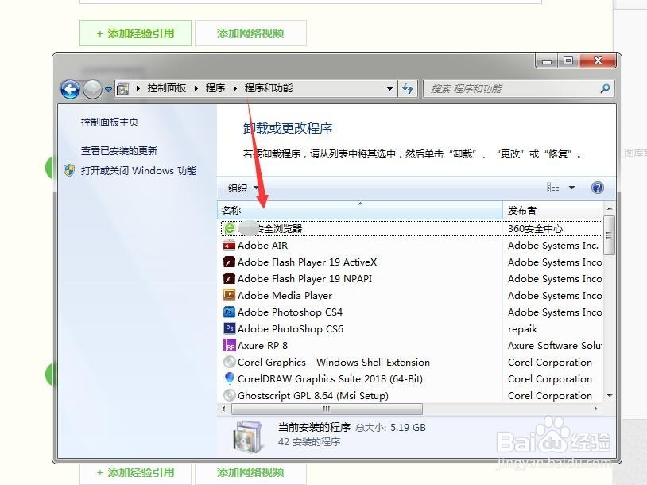Click bottom 添加经验引用 button in background page
Image resolution: width=647 pixels, height=485 pixels.
135,472
